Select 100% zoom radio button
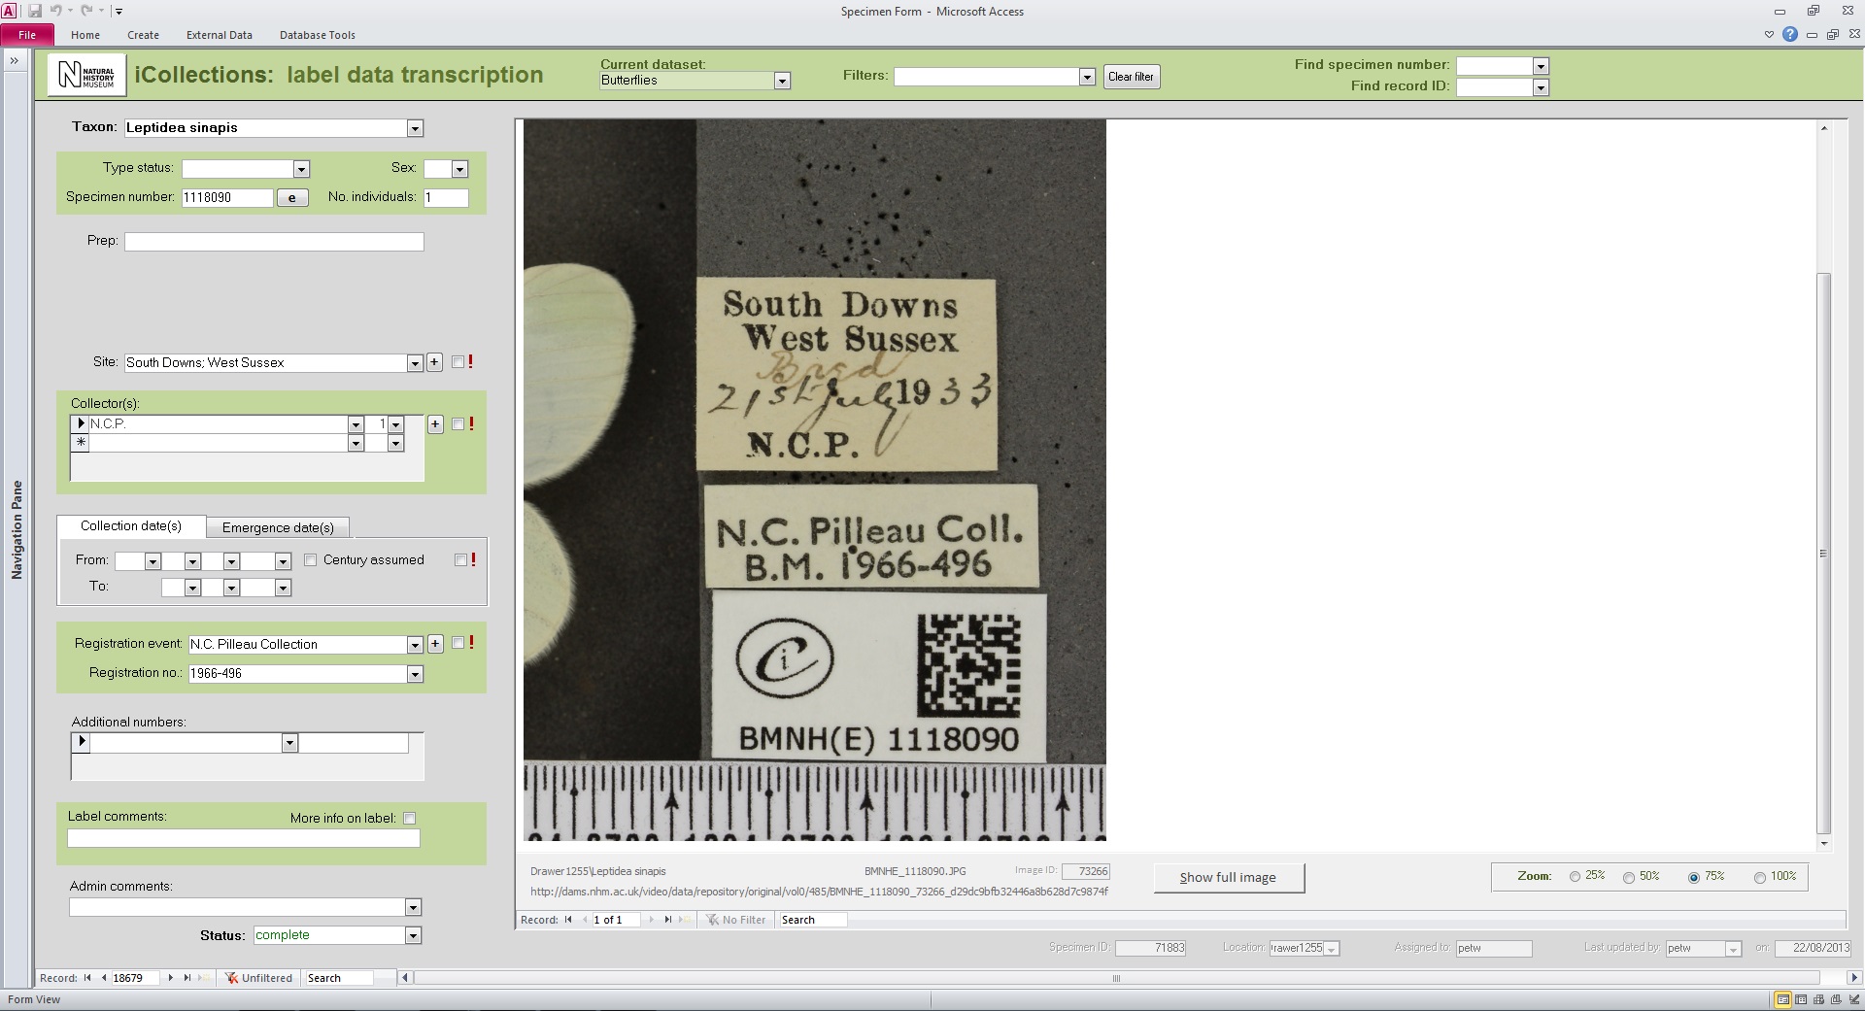Viewport: 1865px width, 1011px height. [1759, 877]
